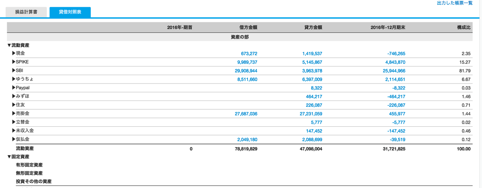Expand the Paypal row
Screen dimensions: 482x188
coord(14,88)
